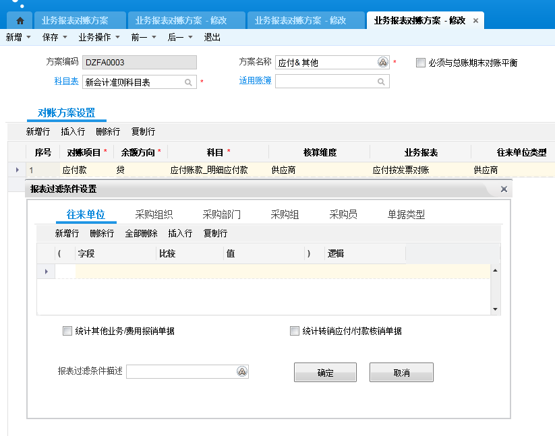
Task: Check 统计其他业务/费用报销单据 option
Action: (x=67, y=331)
